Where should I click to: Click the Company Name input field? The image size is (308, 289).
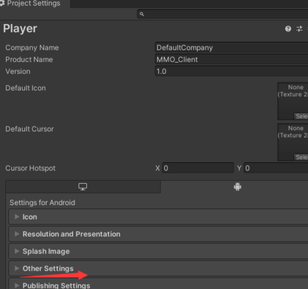click(x=231, y=48)
